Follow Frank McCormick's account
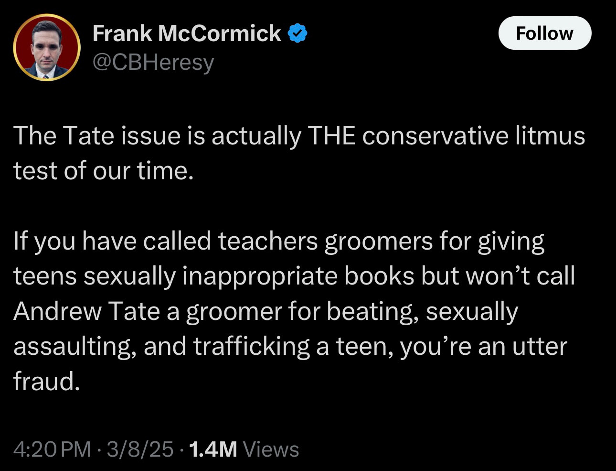616x471 pixels. (545, 33)
